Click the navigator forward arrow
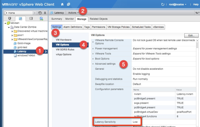 click(x=35, y=13)
